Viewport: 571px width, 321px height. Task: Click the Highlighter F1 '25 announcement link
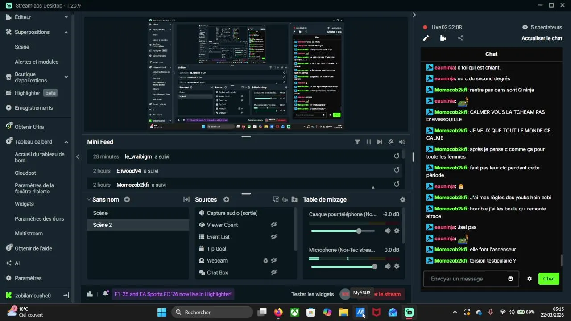coord(173,294)
